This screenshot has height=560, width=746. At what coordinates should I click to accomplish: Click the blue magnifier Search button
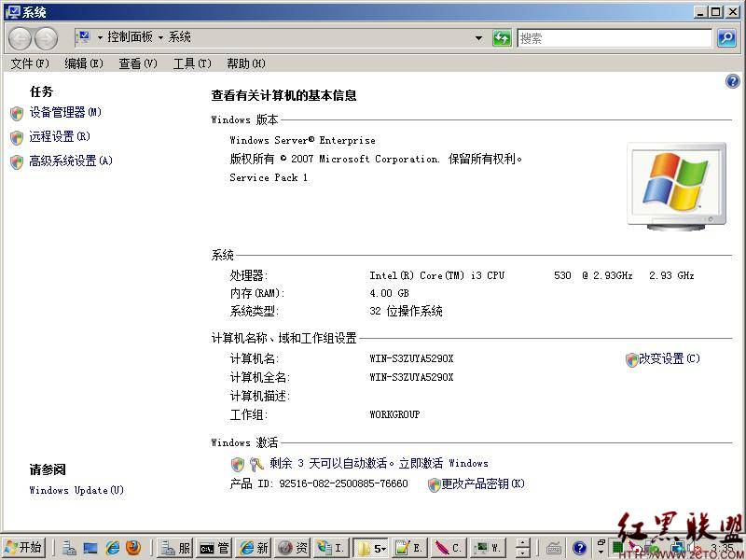pyautogui.click(x=726, y=37)
